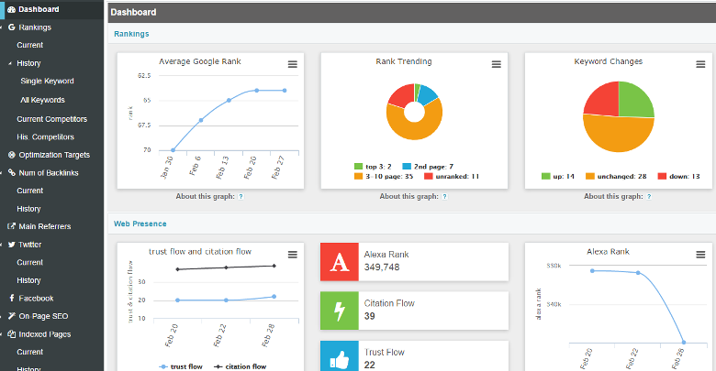Click the Dashboard gauge icon in sidebar
This screenshot has height=371, width=716.
tap(11, 9)
